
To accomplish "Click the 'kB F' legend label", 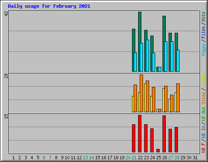I will click(204, 148).
